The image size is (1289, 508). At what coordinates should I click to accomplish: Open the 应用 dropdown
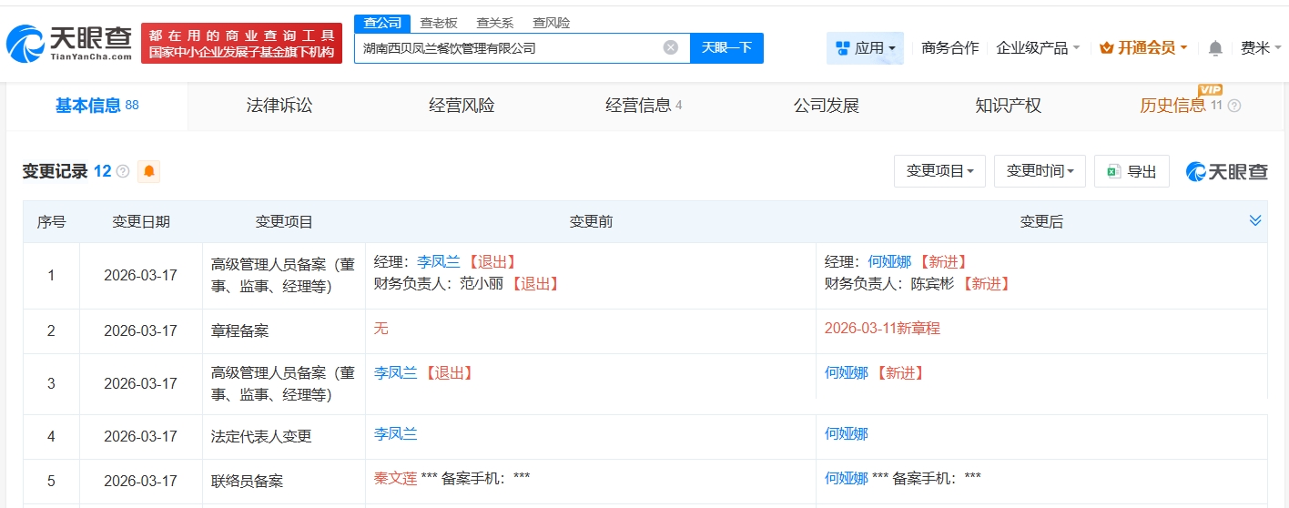click(865, 48)
